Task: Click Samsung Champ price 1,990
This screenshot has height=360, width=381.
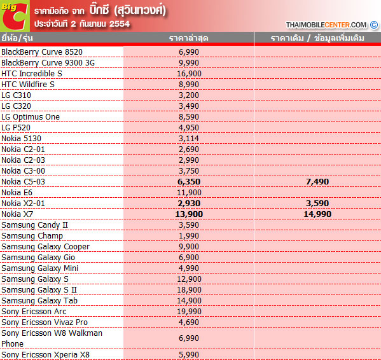Action: click(x=189, y=235)
